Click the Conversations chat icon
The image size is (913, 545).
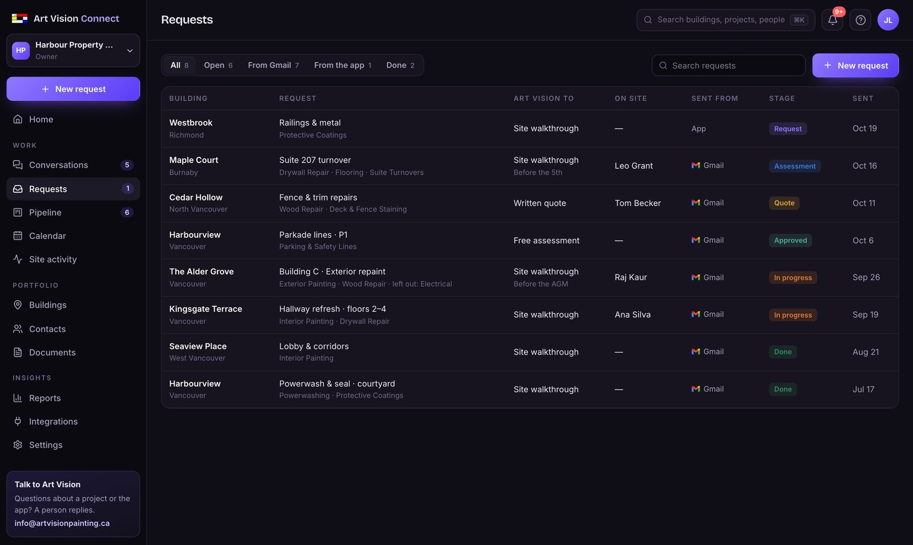point(18,165)
